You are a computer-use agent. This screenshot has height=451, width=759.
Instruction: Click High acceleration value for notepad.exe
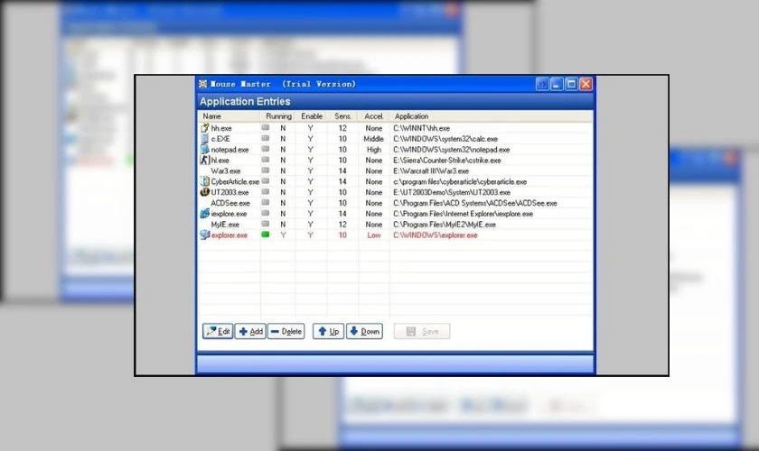click(x=374, y=150)
